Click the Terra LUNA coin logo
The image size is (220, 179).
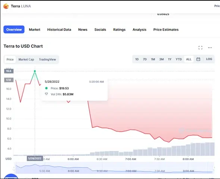click(6, 6)
